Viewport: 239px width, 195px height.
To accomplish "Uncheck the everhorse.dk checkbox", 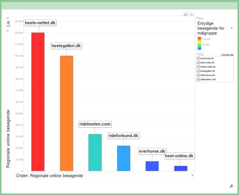I will coord(198,58).
